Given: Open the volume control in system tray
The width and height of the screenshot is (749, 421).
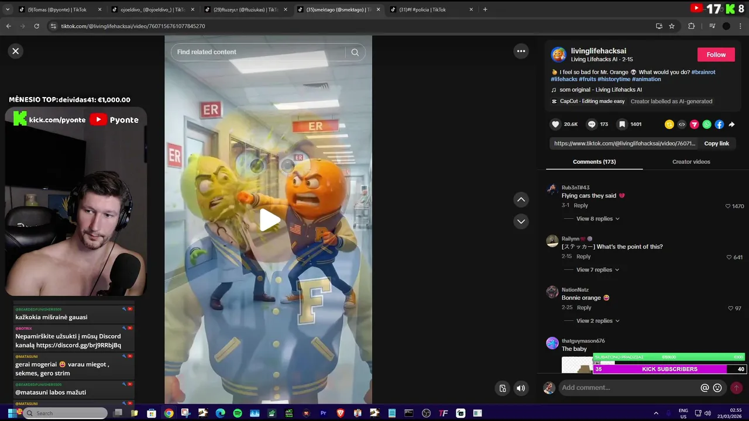Looking at the screenshot, I should [x=707, y=413].
